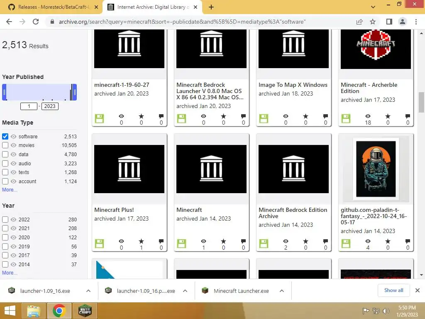Click the browser forward arrow
The image size is (425, 319).
pos(22,22)
